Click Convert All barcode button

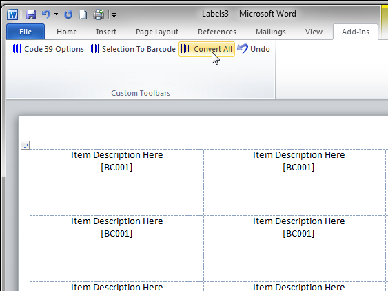click(207, 49)
